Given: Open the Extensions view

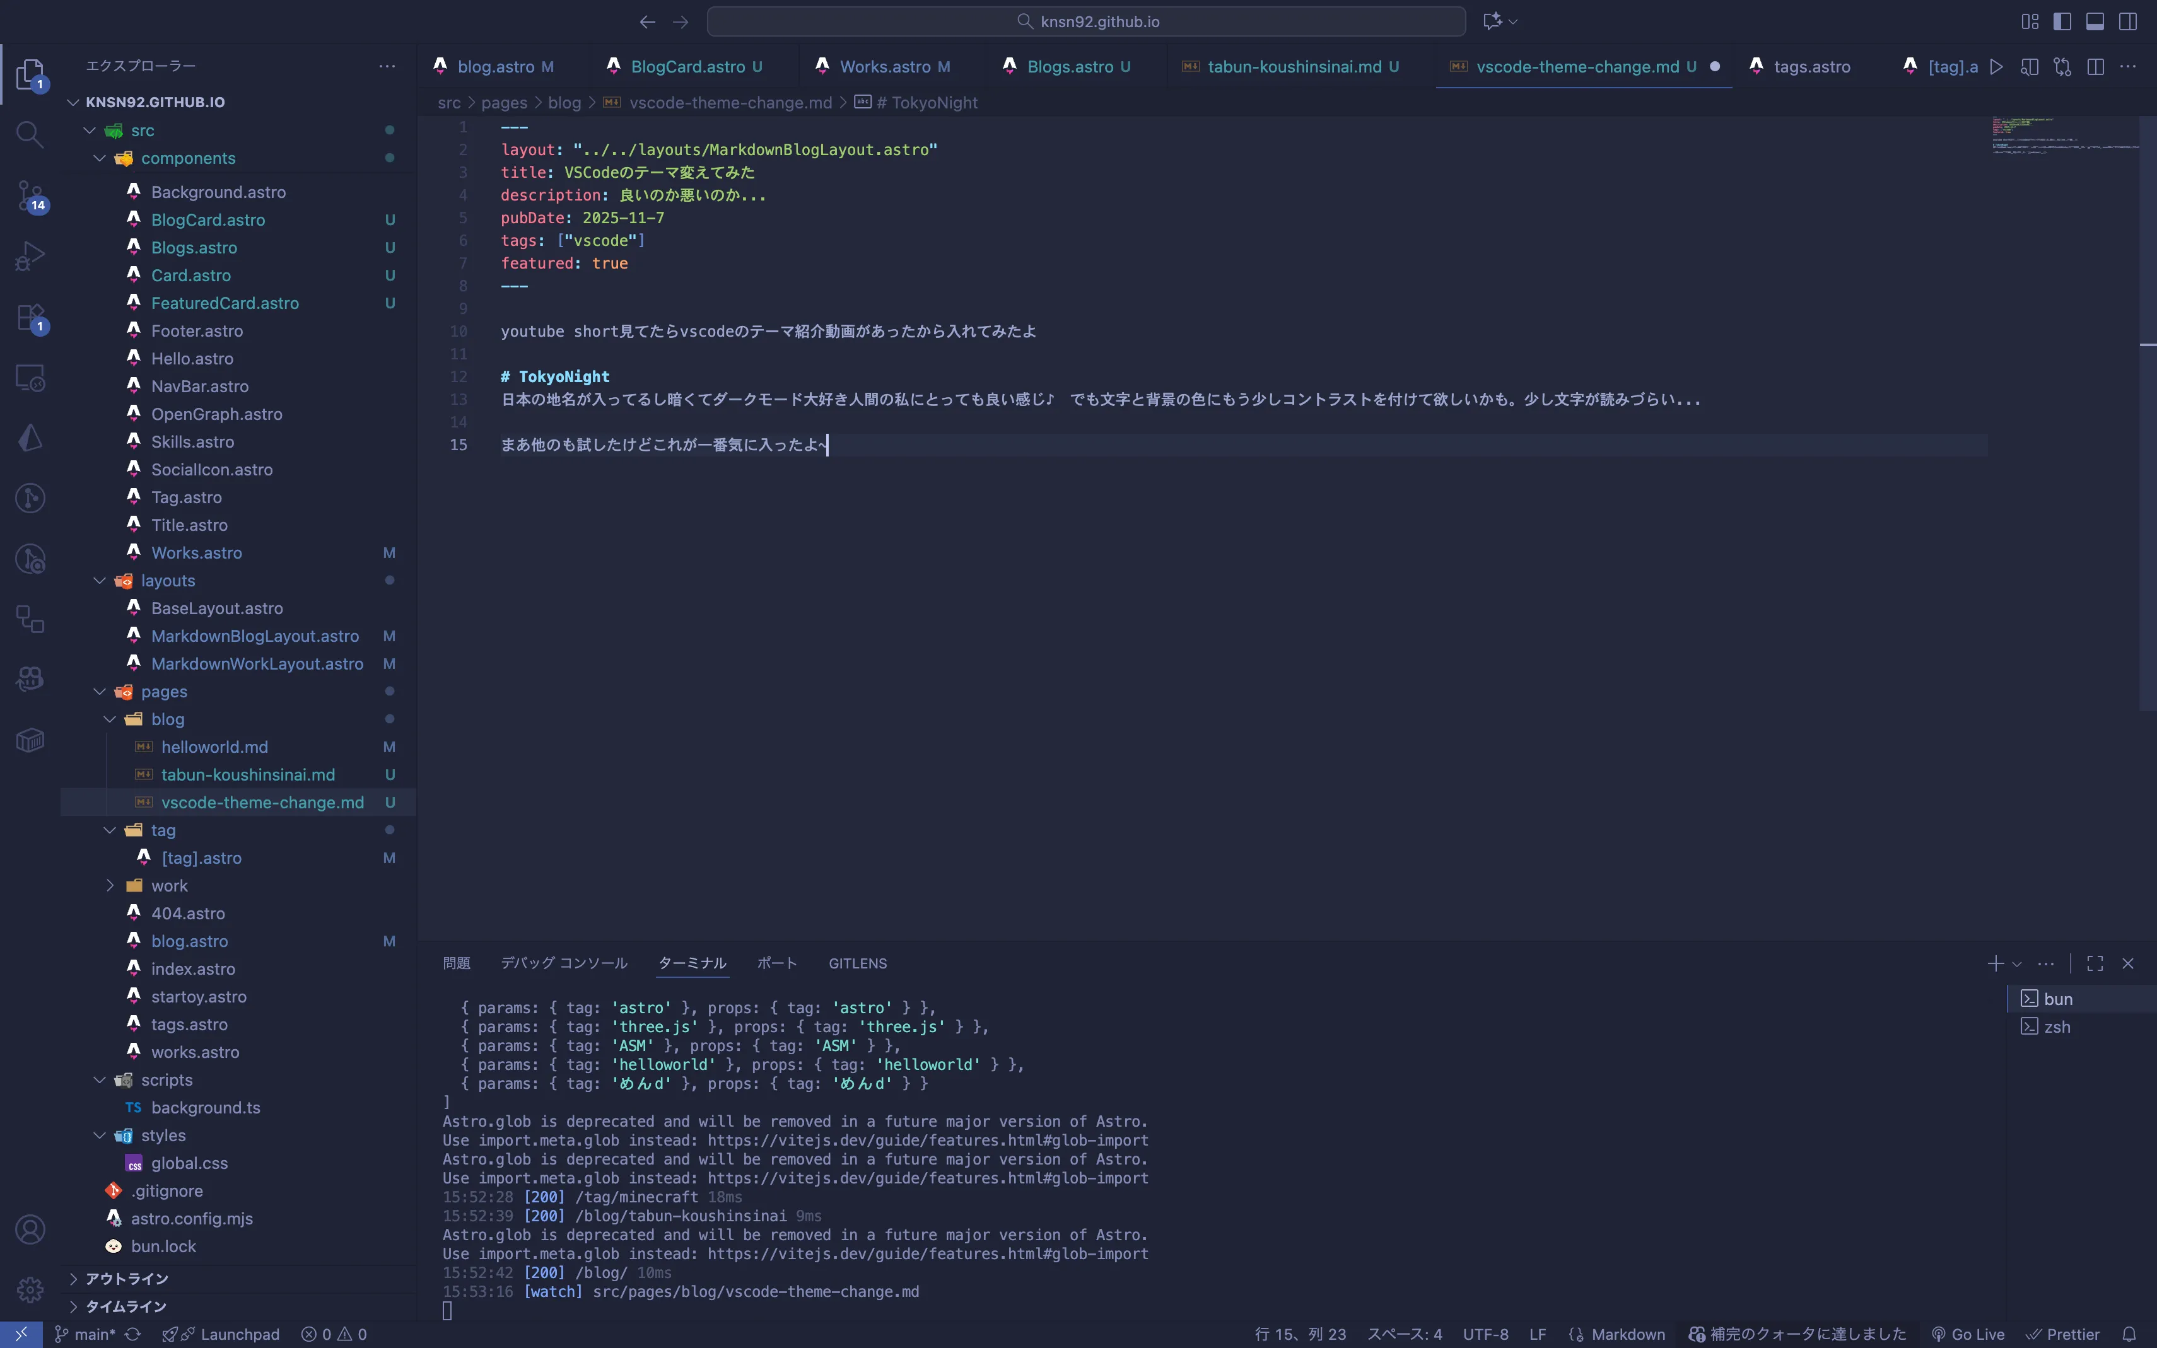Looking at the screenshot, I should coord(30,317).
